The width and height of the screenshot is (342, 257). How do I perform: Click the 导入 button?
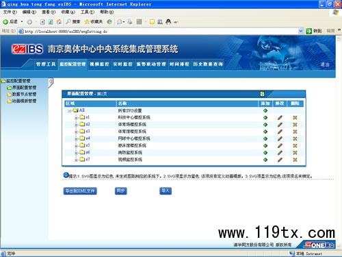pos(166,191)
